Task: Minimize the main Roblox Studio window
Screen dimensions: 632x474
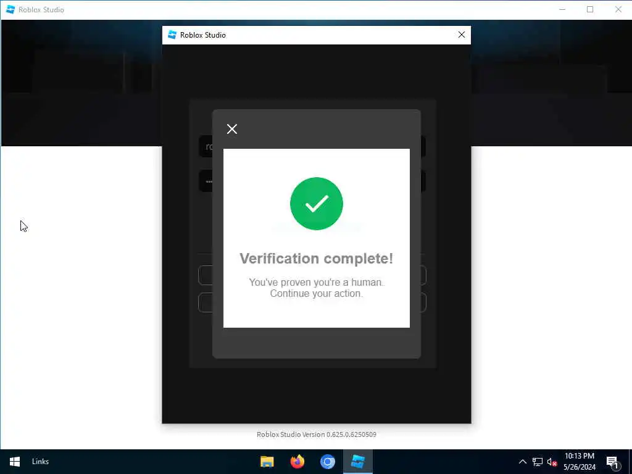Action: click(562, 9)
